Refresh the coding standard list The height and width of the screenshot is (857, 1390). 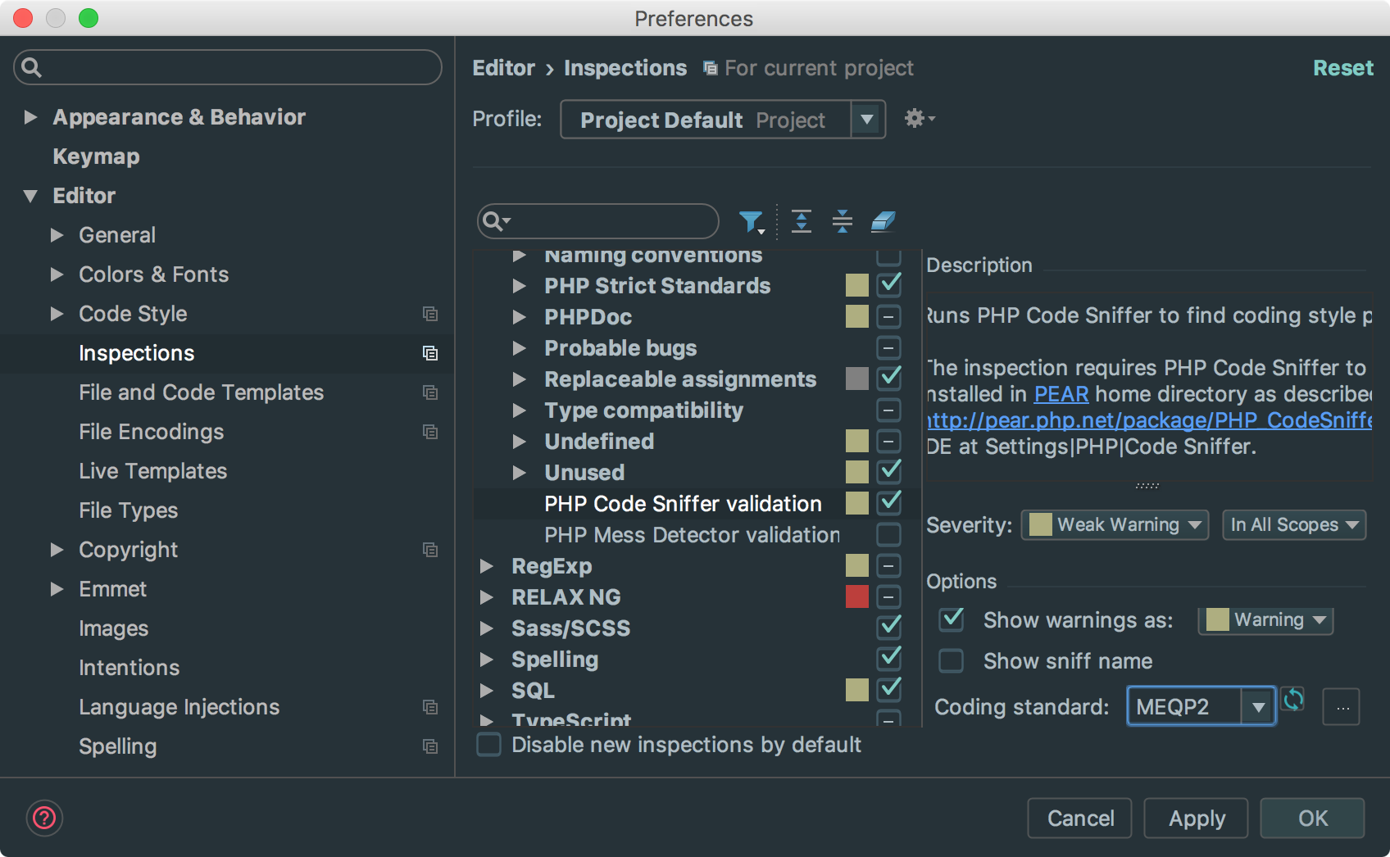pyautogui.click(x=1293, y=700)
